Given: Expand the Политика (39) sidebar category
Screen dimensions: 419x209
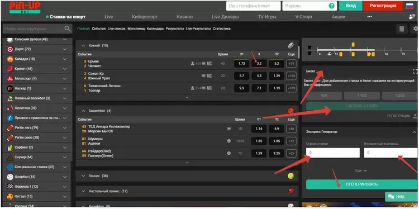Looking at the screenshot, I should 65,108.
